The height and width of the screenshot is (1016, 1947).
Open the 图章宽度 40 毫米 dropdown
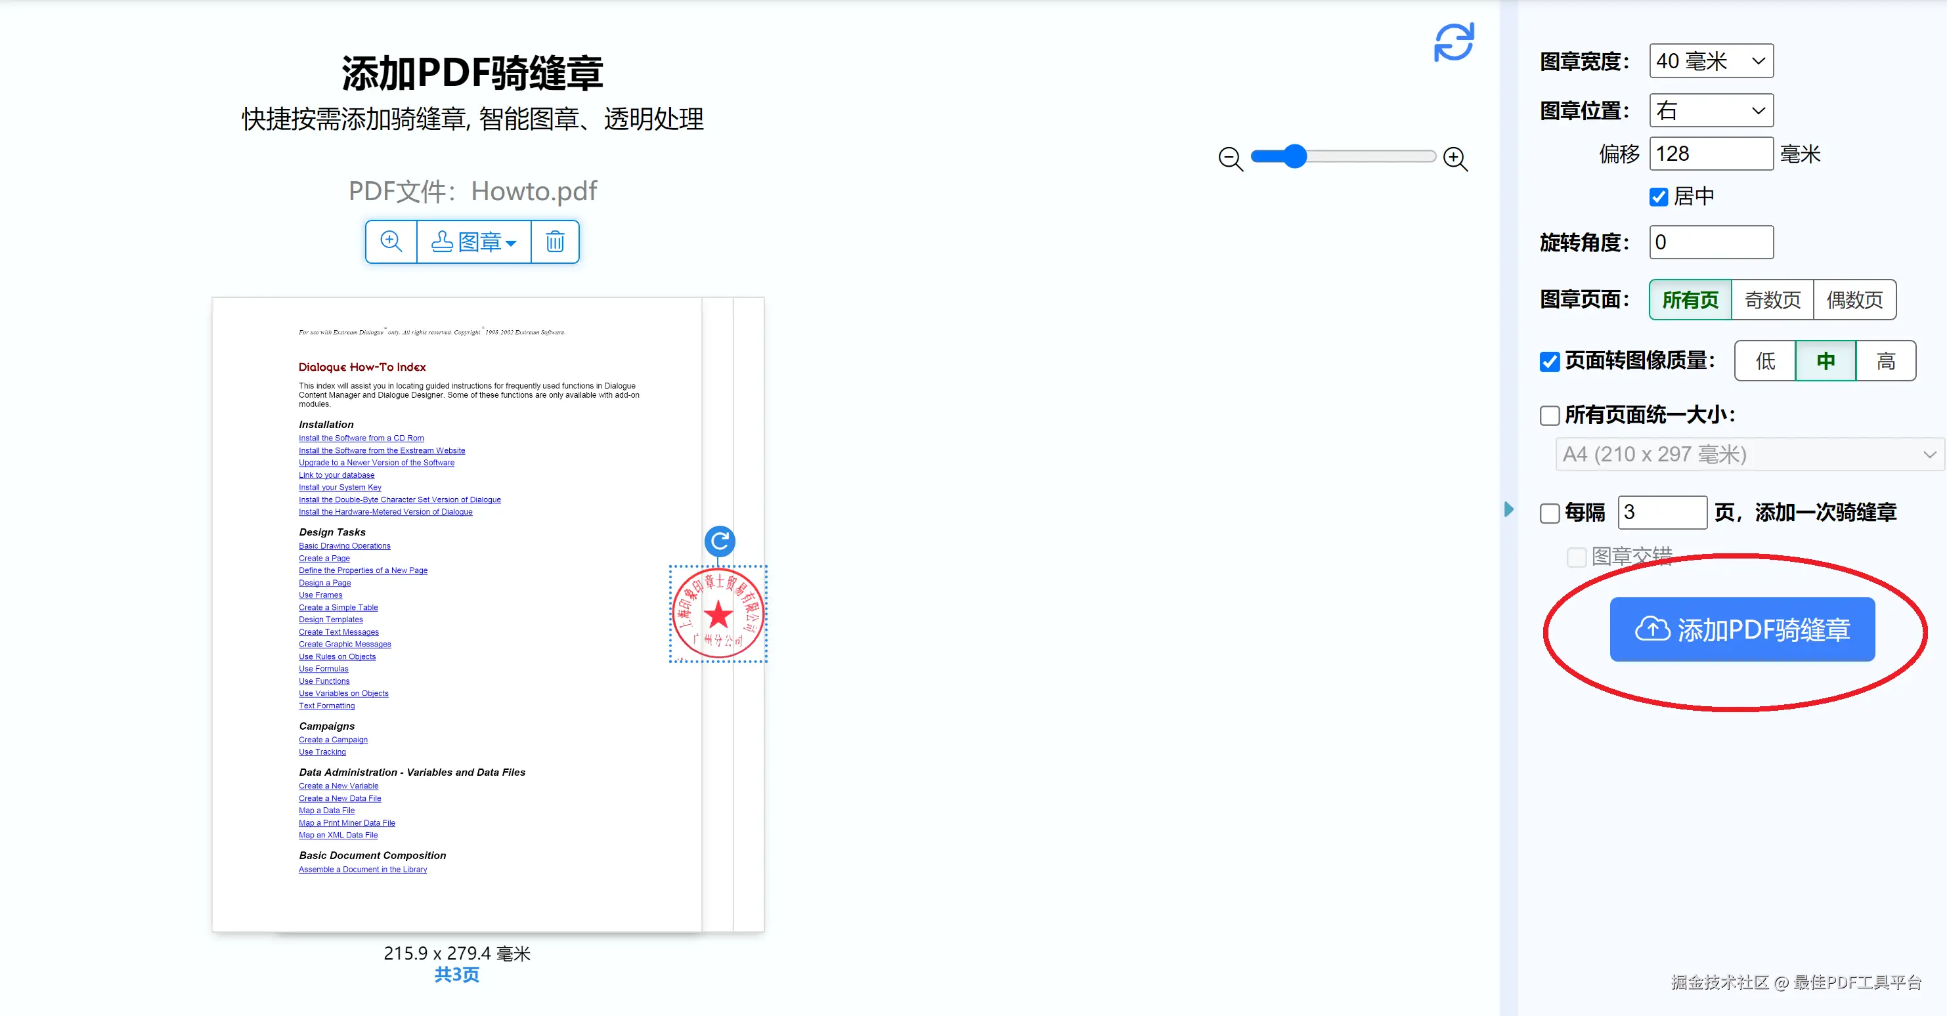coord(1711,61)
